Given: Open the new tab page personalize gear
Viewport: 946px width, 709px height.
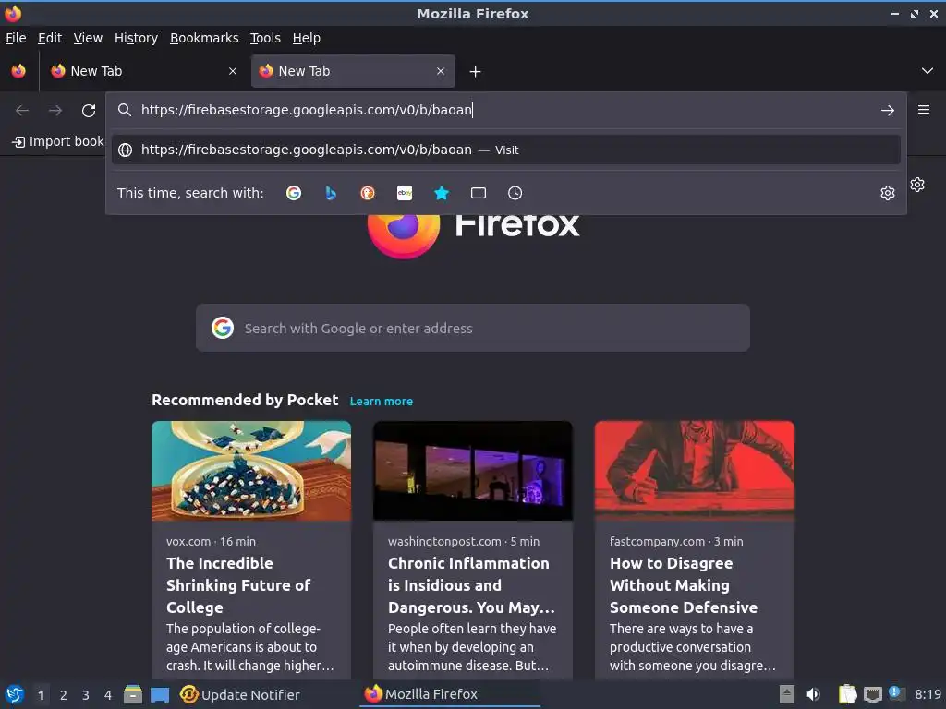Looking at the screenshot, I should pos(917,185).
